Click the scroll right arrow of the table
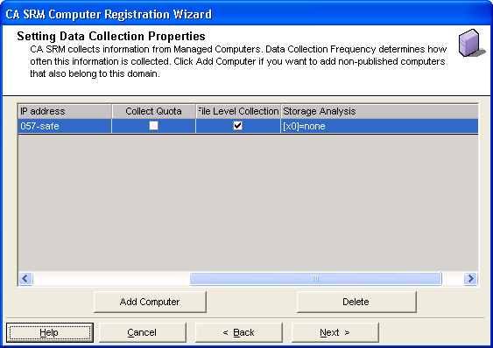 [x=471, y=279]
